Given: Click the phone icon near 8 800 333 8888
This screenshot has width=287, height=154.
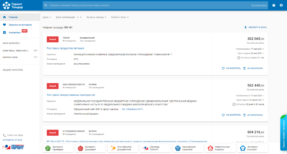Looking at the screenshot, I should click(x=5, y=135).
